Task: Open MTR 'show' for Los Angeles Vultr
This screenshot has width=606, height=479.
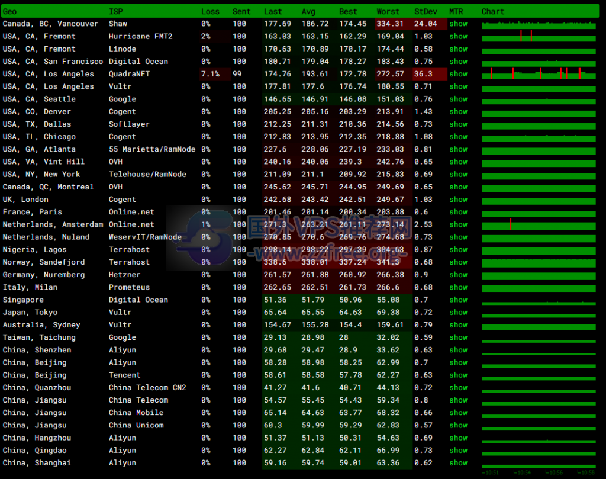Action: (459, 86)
